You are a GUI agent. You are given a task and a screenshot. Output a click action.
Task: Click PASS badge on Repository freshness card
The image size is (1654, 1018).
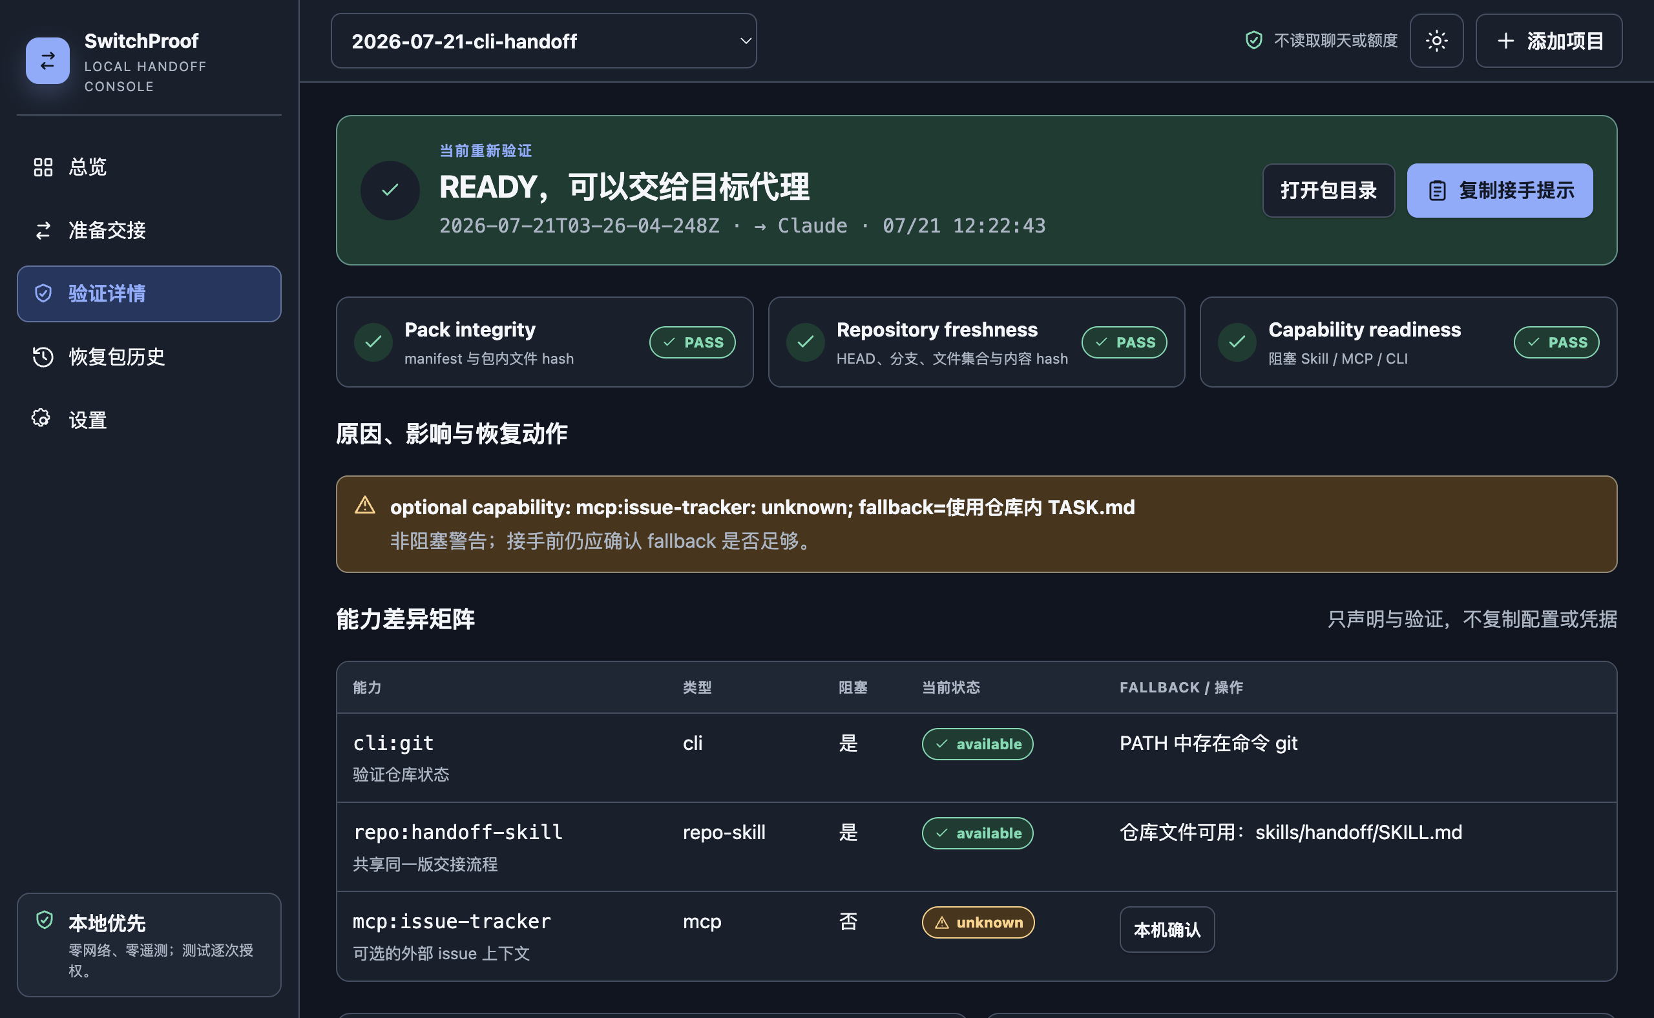pyautogui.click(x=1125, y=342)
